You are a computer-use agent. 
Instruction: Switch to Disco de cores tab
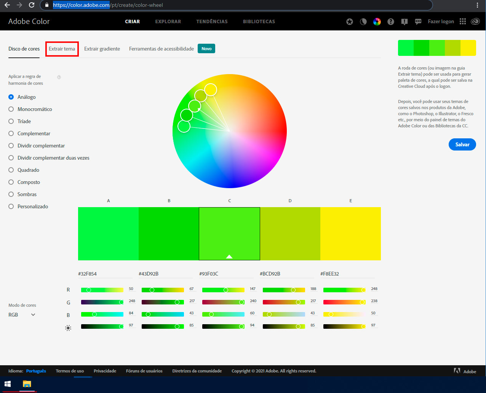24,49
